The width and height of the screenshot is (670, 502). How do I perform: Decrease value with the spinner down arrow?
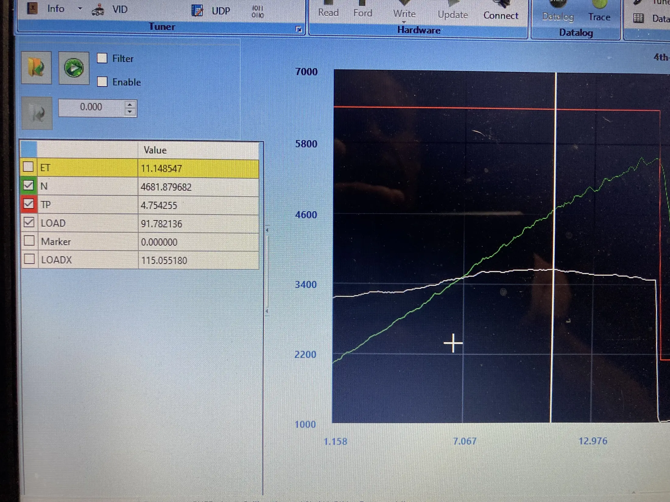(x=130, y=112)
